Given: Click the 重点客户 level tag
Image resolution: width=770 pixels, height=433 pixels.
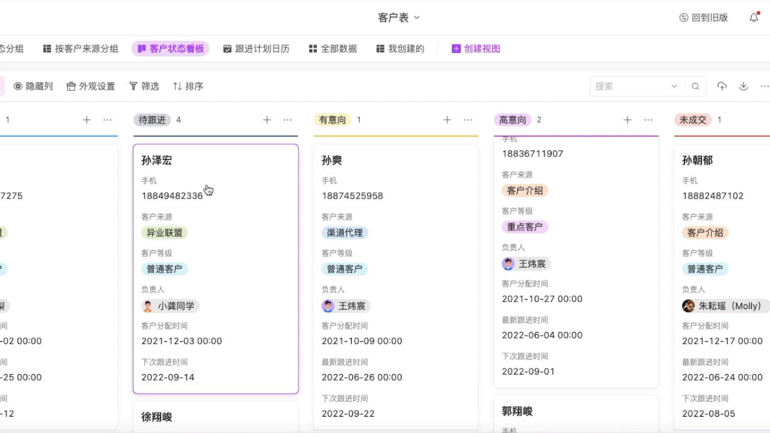Looking at the screenshot, I should [x=525, y=227].
